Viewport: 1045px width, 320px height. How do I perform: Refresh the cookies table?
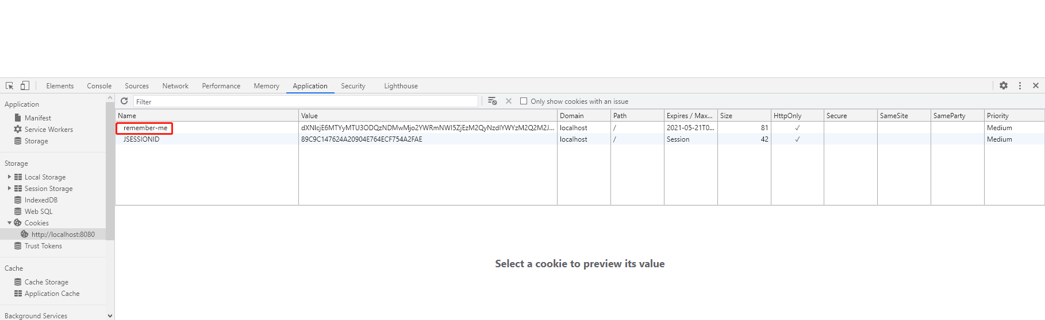coord(124,101)
